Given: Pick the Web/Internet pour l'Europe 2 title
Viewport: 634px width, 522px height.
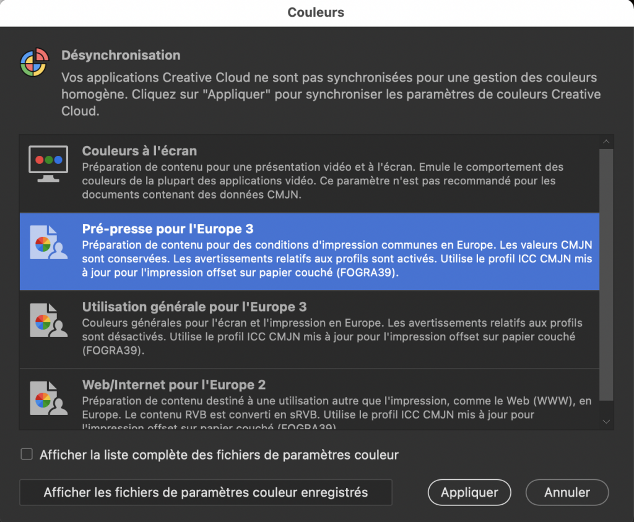Looking at the screenshot, I should click(174, 385).
